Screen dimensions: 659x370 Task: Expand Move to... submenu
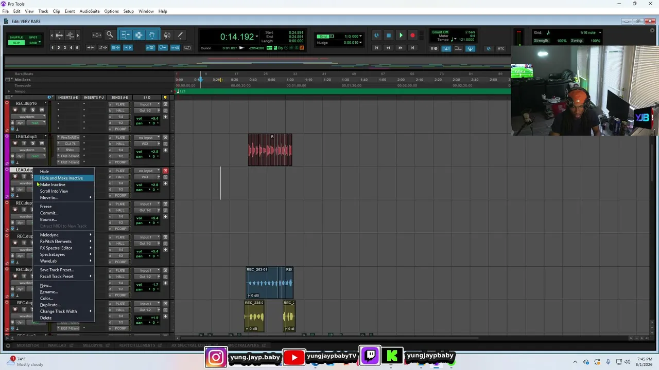pos(64,198)
